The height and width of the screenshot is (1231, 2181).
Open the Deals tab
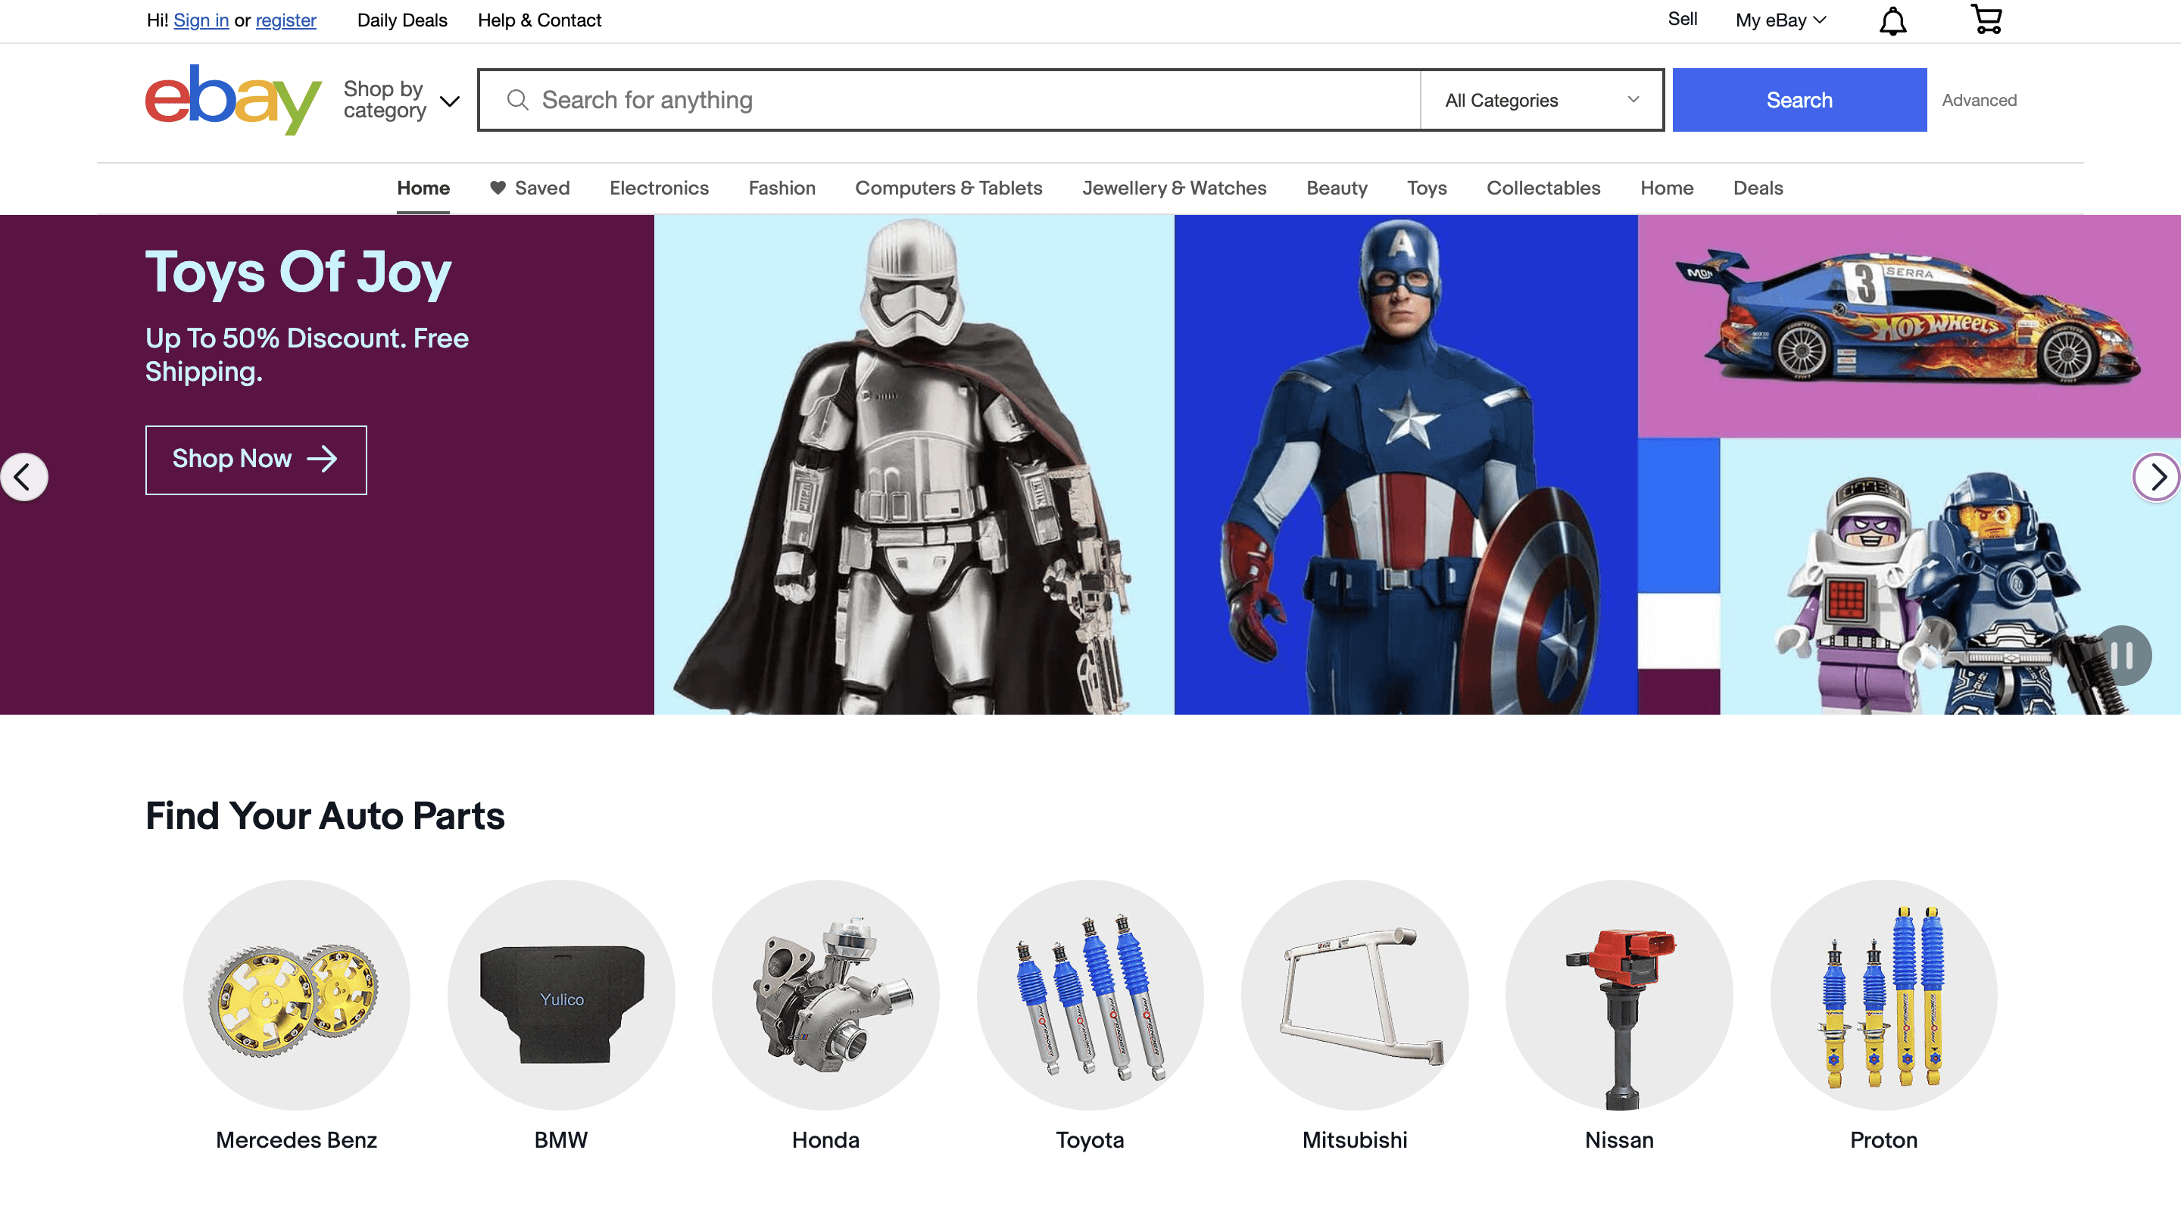1757,188
